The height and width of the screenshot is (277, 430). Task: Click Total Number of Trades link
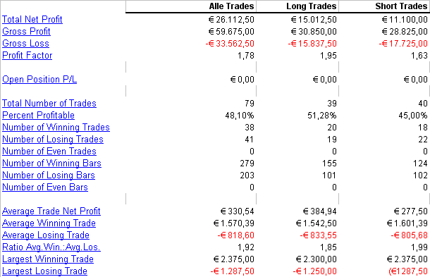pyautogui.click(x=49, y=104)
